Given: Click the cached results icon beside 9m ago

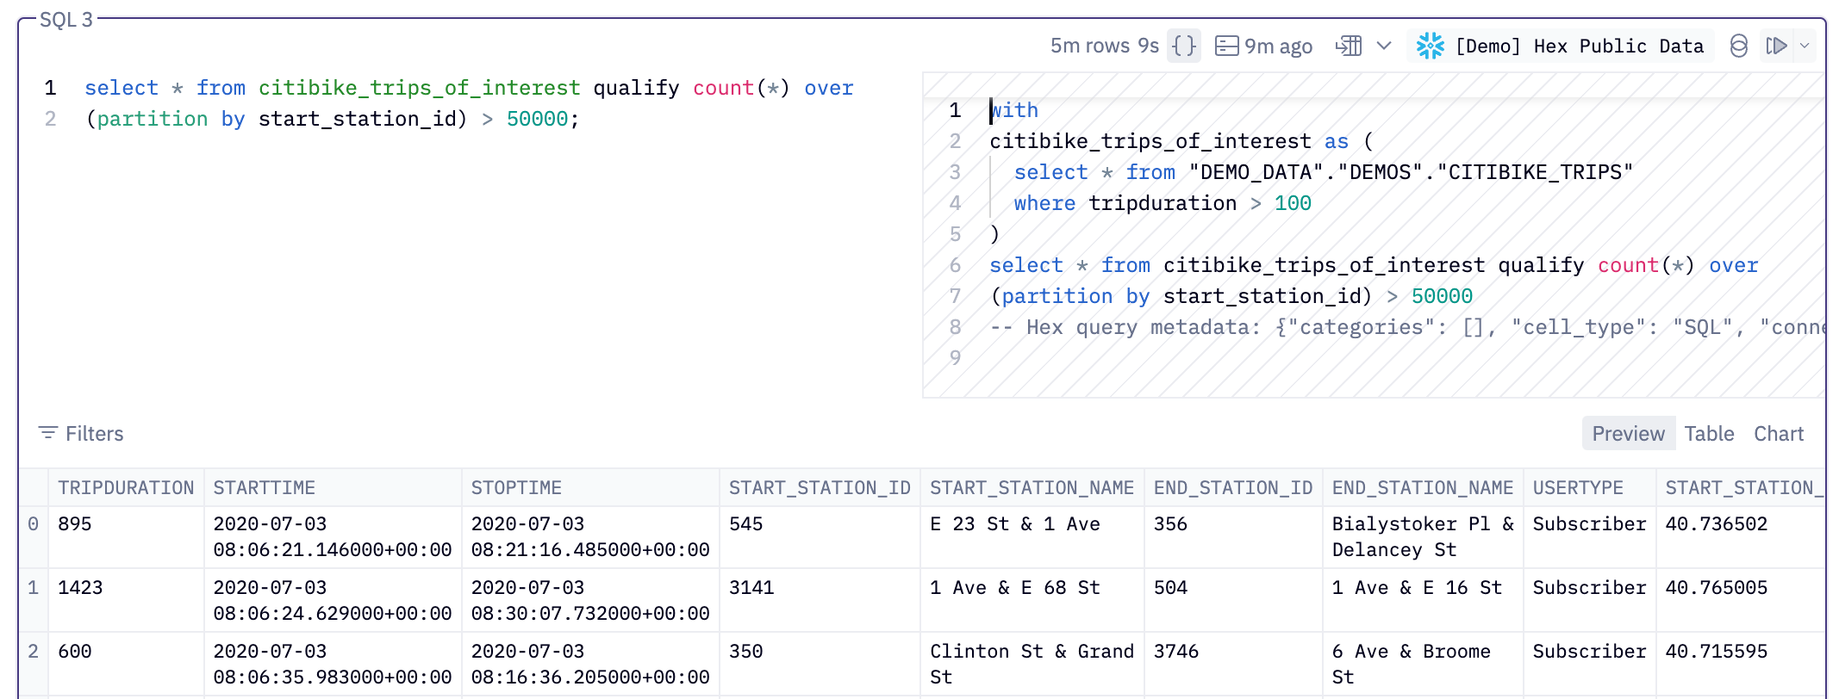Looking at the screenshot, I should pyautogui.click(x=1226, y=46).
